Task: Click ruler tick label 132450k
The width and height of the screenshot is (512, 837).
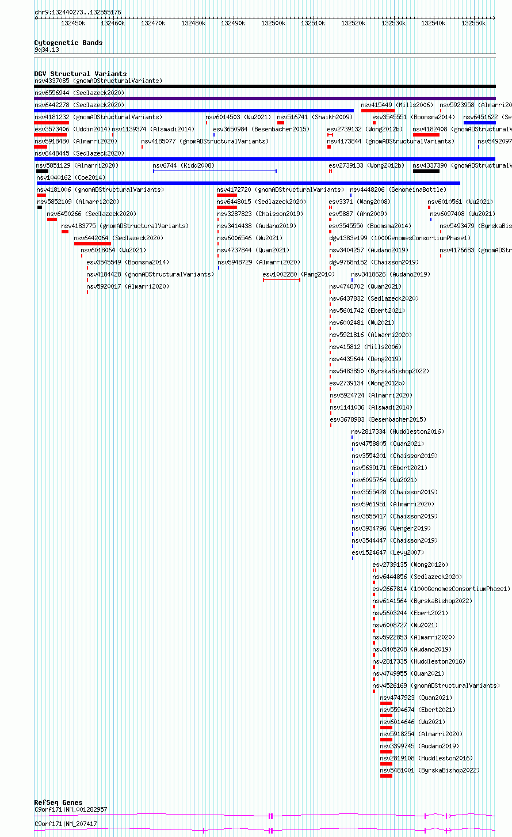Action: [x=73, y=23]
